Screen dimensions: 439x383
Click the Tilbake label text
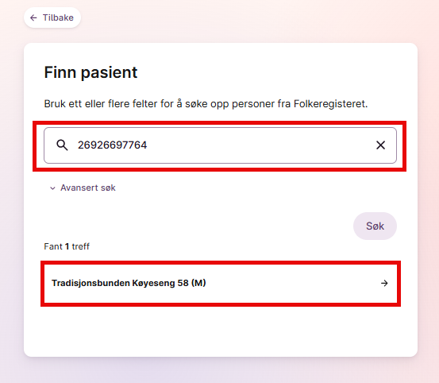point(58,17)
